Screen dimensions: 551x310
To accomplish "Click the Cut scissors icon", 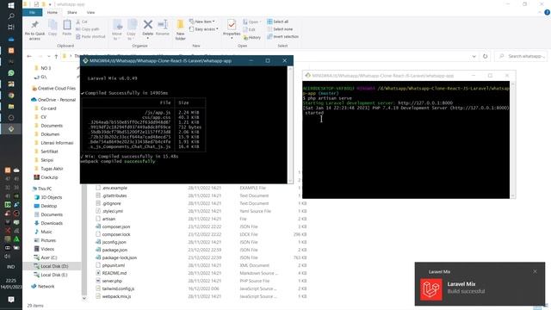I will pyautogui.click(x=78, y=22).
